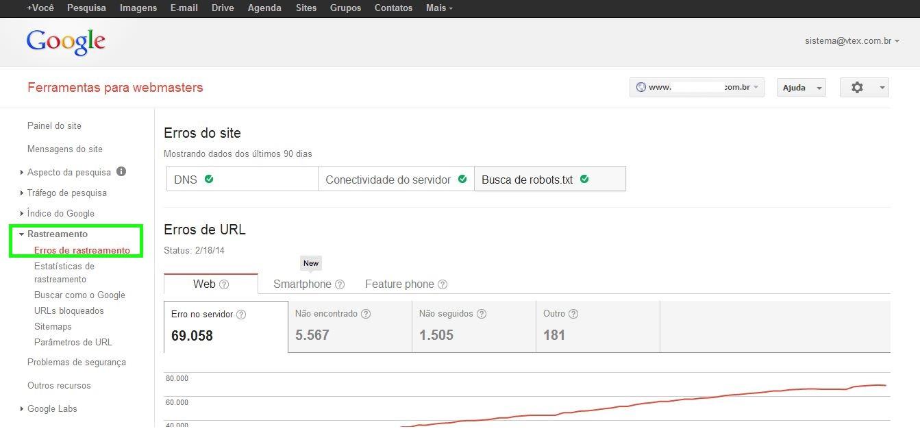Screen dimensions: 920x429
Task: Click help icon next to Web tab
Action: coord(224,284)
